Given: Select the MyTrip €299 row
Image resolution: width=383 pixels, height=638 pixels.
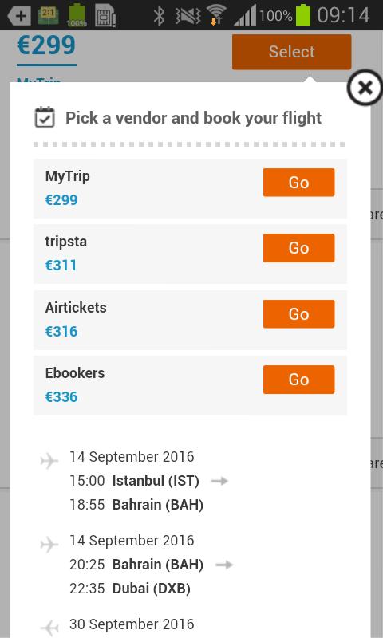Looking at the screenshot, I should pos(190,188).
